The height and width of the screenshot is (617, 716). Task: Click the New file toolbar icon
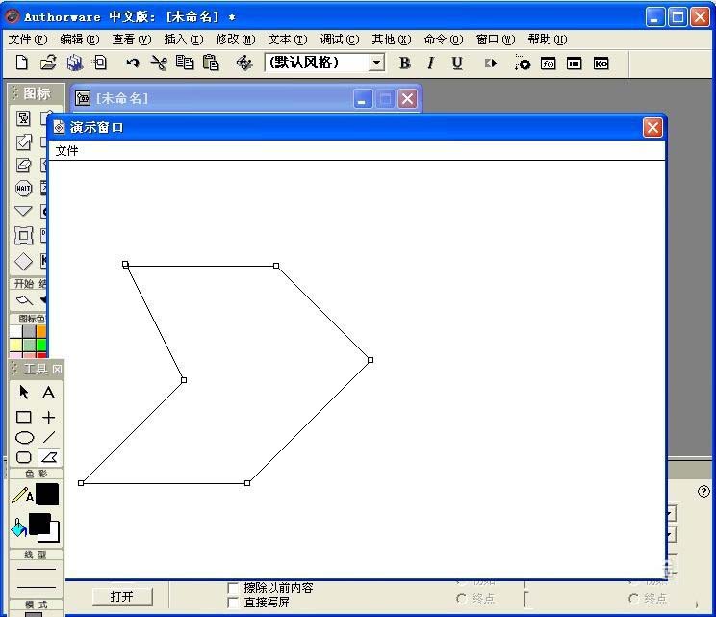21,63
